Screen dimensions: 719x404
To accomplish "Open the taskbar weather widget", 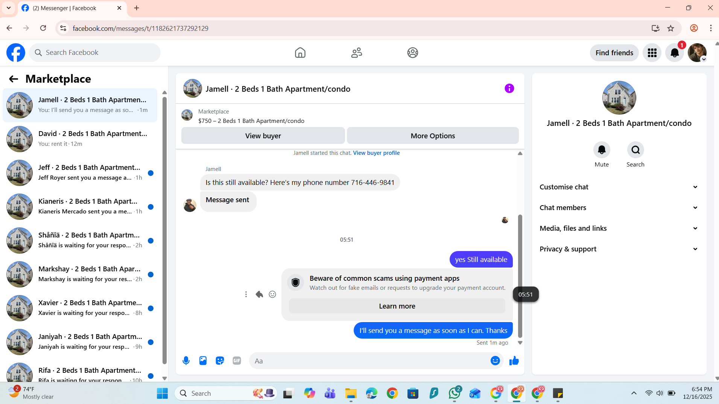I will [32, 393].
